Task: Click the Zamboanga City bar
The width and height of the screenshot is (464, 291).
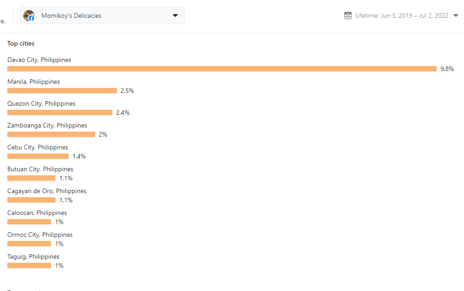Action: (x=51, y=134)
